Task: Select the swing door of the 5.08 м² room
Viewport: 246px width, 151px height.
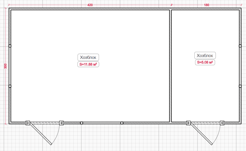Action: coord(205,133)
